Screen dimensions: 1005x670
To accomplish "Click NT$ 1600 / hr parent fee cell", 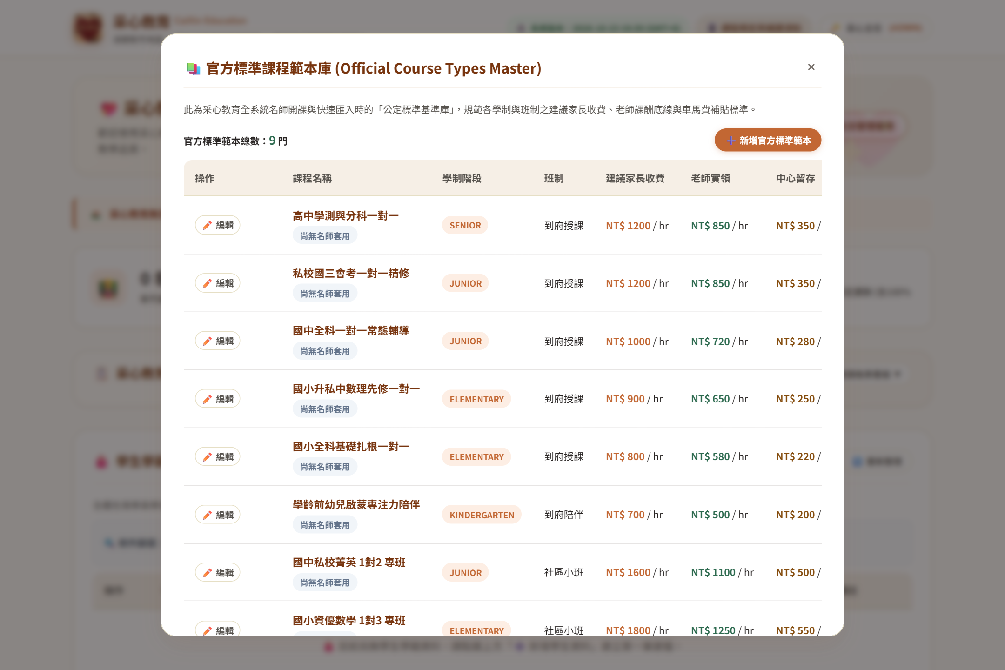I will pos(637,572).
